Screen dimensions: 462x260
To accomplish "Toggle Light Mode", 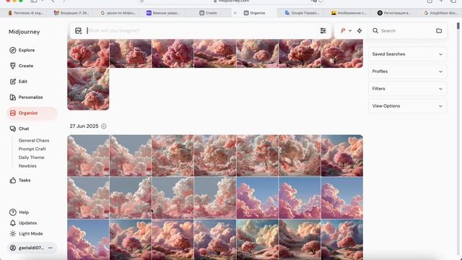I will [x=27, y=233].
